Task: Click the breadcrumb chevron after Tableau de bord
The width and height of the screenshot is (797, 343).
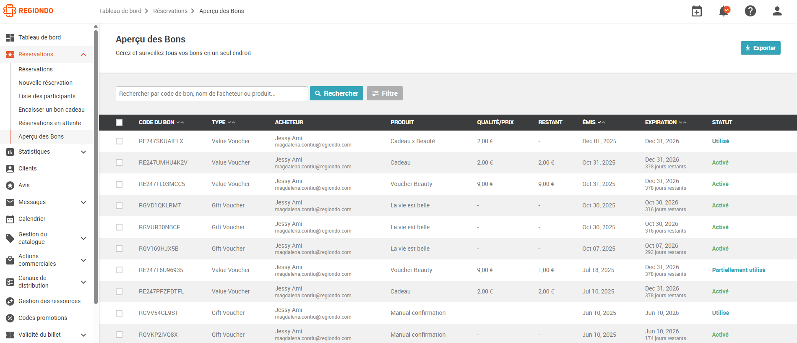Action: click(x=146, y=11)
